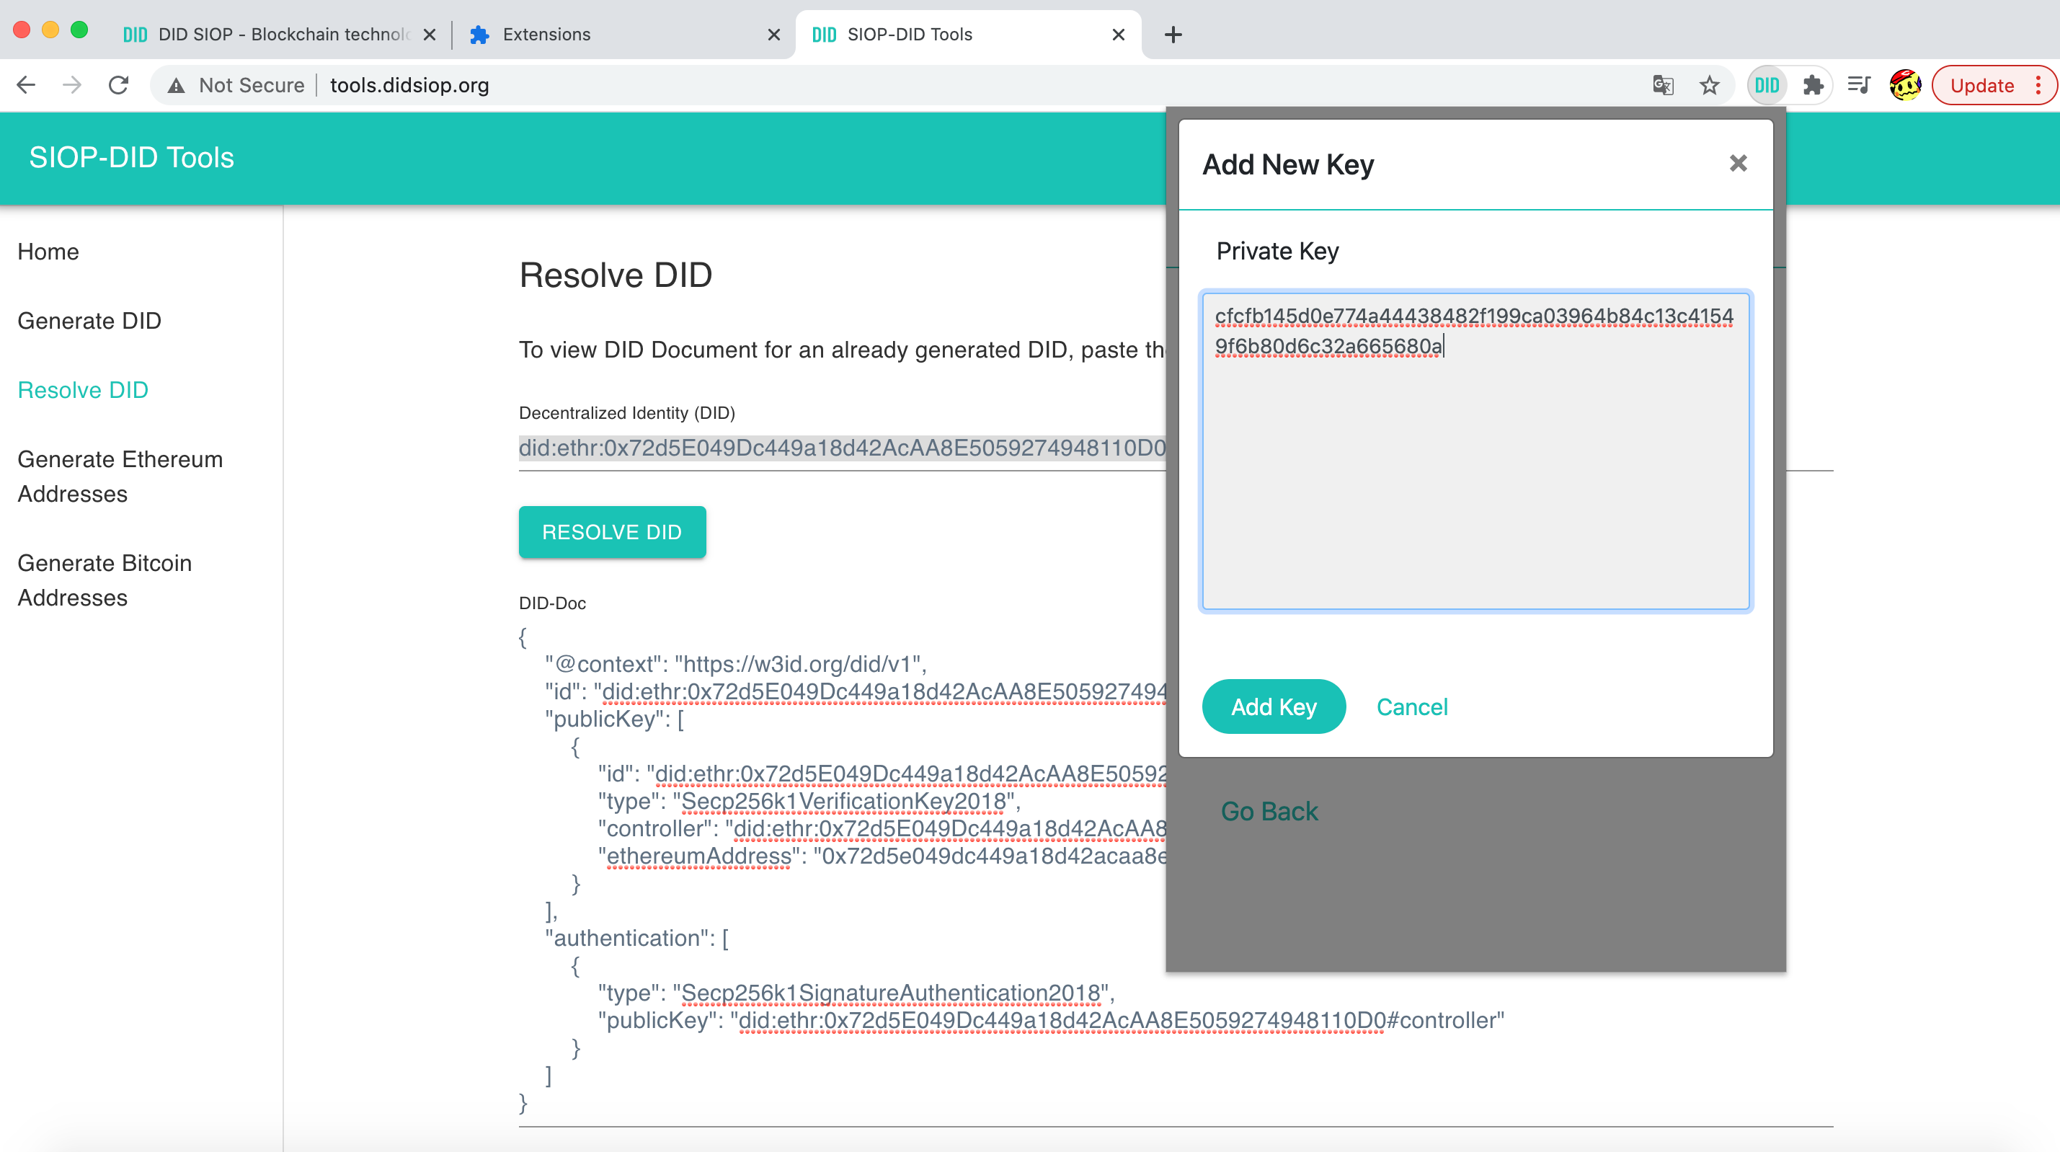
Task: Open the Extensions puzzle piece menu
Action: [1813, 86]
